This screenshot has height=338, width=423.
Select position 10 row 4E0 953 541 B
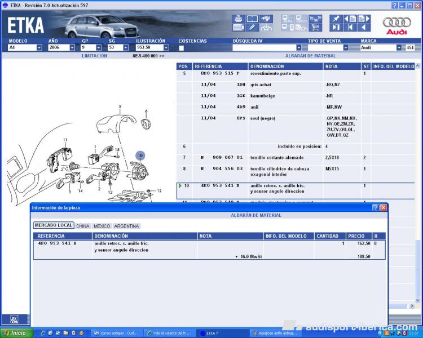(296, 191)
